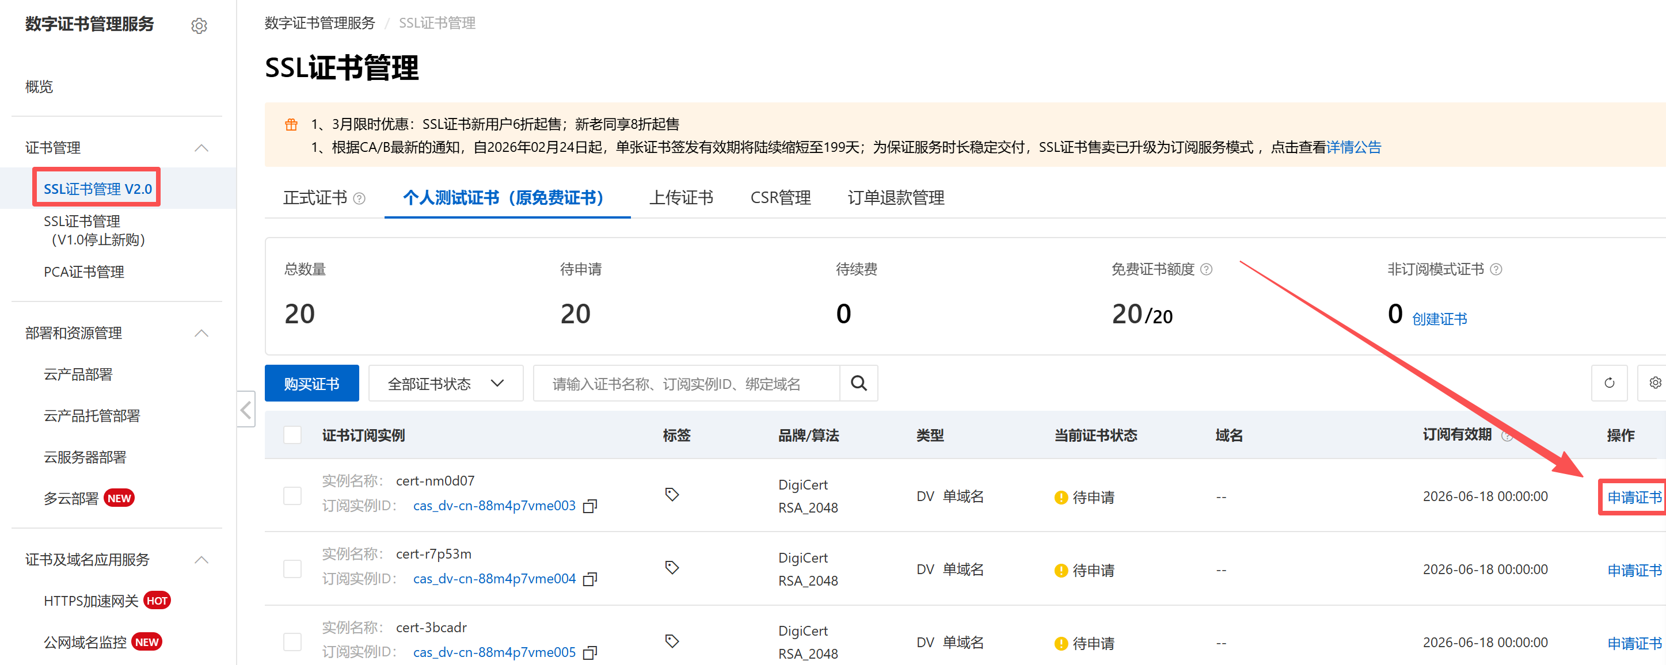Collapse the 证书及域名应用服务 section
The image size is (1666, 665).
pyautogui.click(x=201, y=560)
